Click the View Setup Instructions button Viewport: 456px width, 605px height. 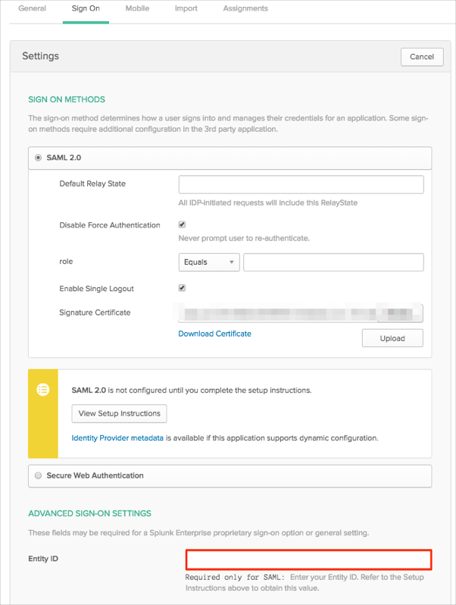pyautogui.click(x=119, y=414)
